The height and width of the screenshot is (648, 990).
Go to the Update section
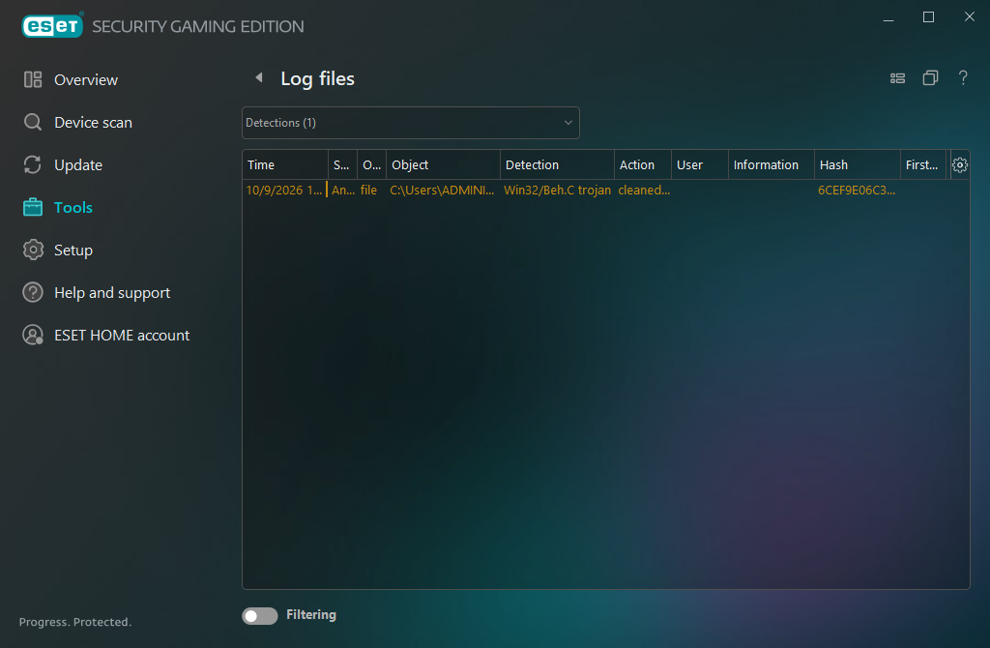coord(78,164)
